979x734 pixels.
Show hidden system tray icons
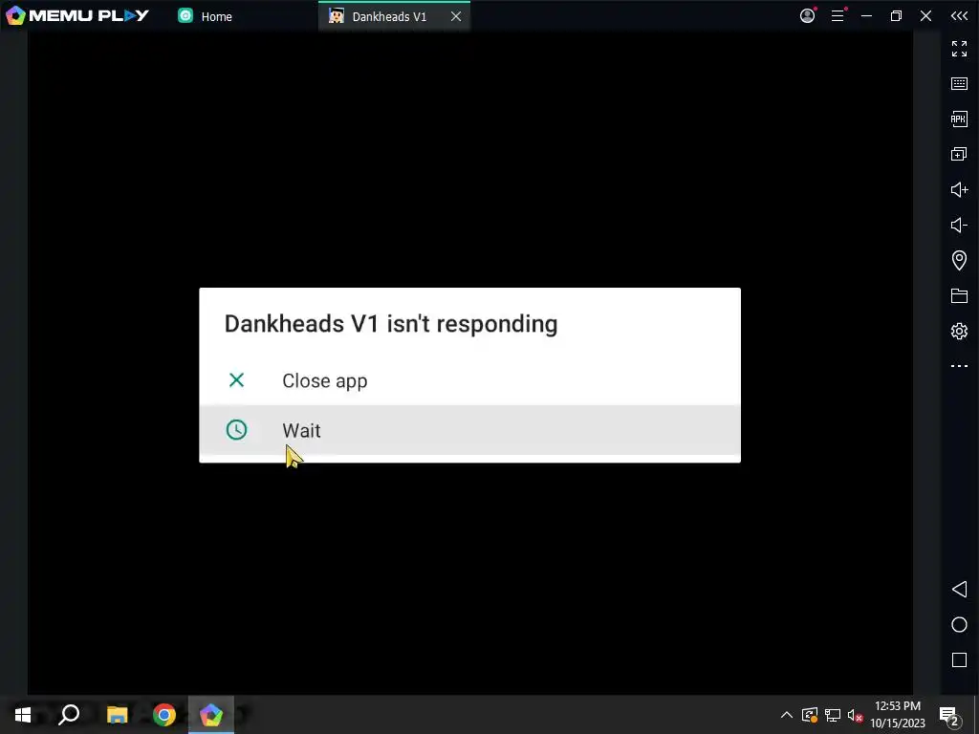tap(787, 715)
